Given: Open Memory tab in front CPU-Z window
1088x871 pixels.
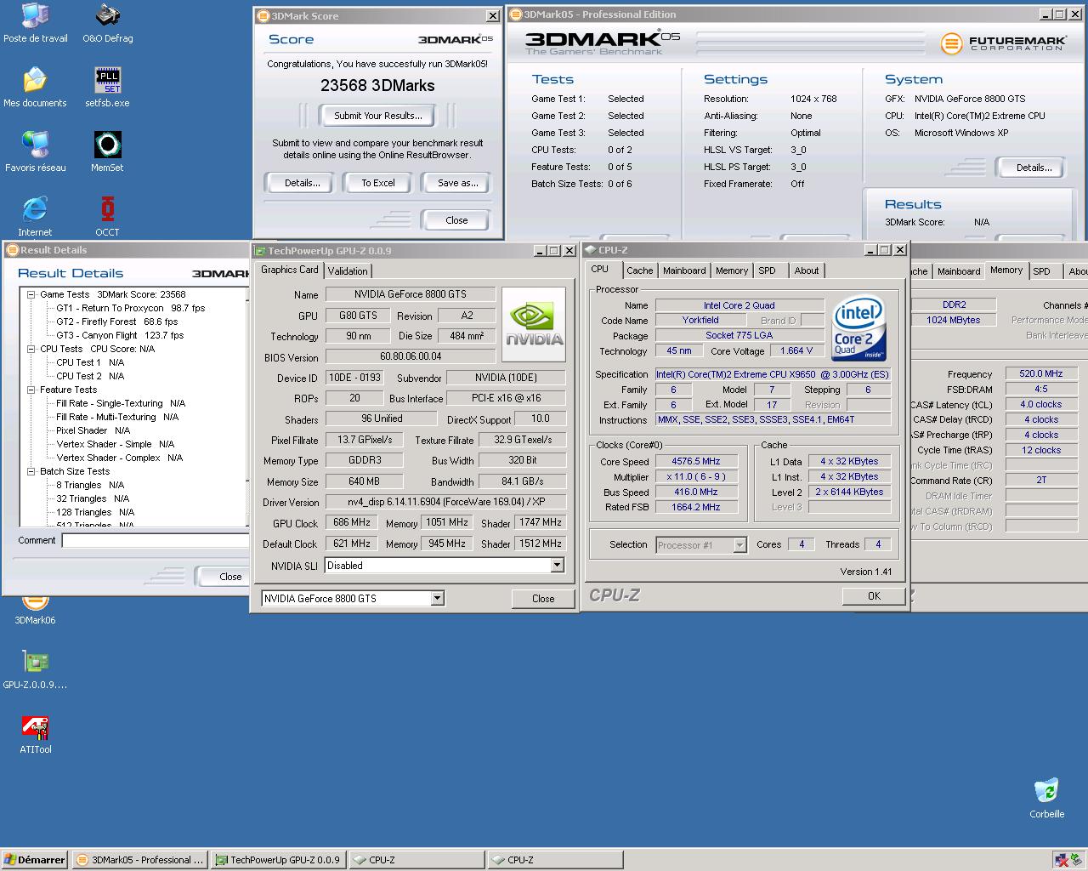Looking at the screenshot, I should pyautogui.click(x=732, y=270).
